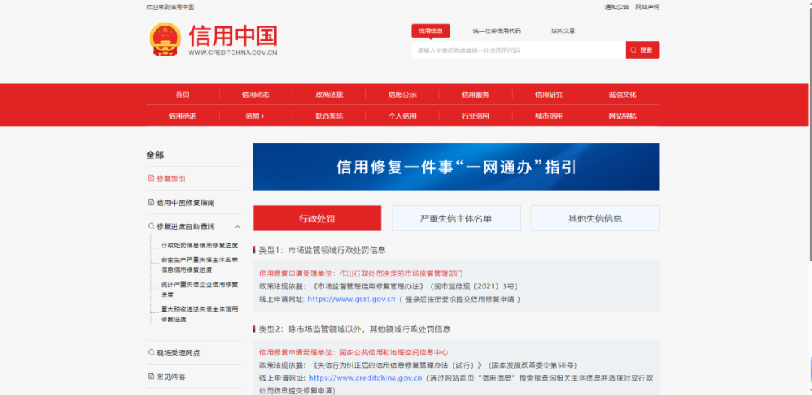This screenshot has height=395, width=812.
Task: Open 信用研究 navigation item
Action: point(549,95)
